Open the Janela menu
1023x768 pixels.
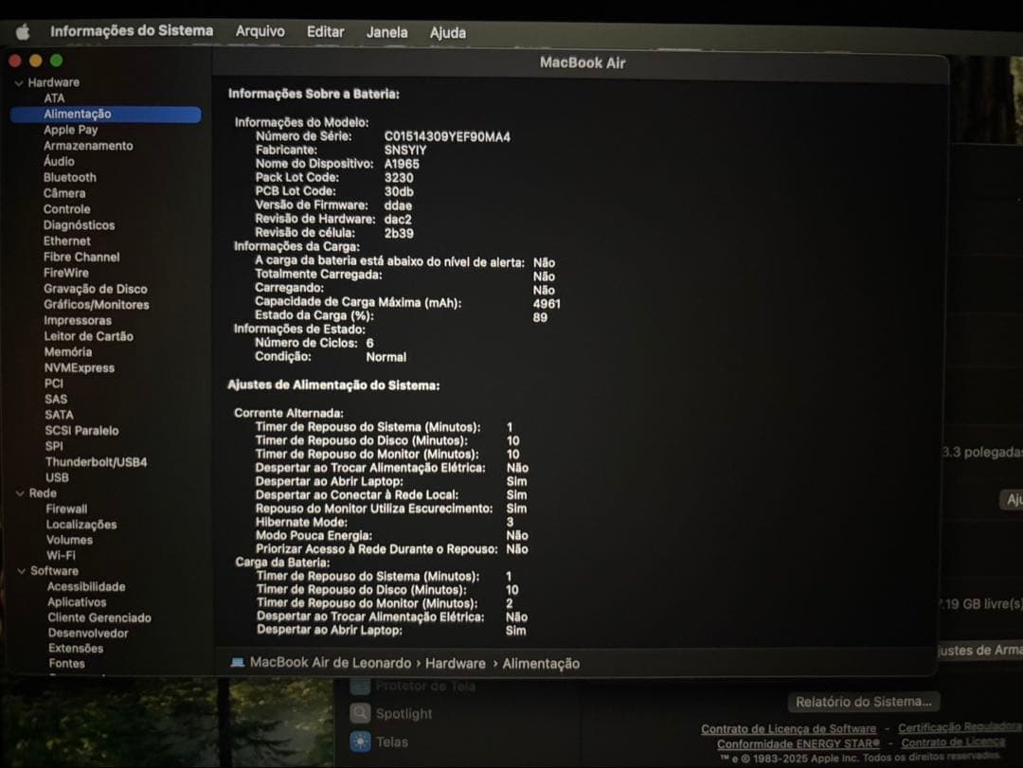pyautogui.click(x=386, y=32)
